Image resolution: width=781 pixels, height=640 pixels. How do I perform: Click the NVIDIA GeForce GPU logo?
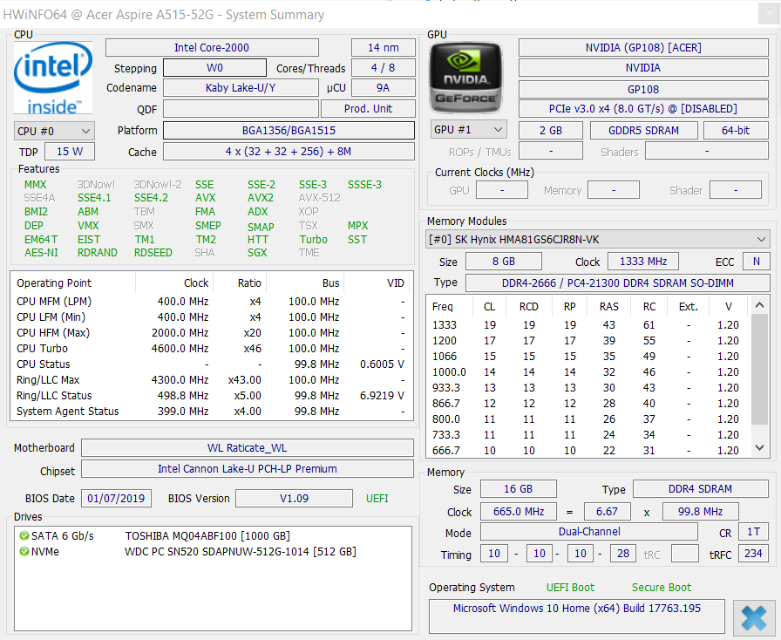pos(465,78)
